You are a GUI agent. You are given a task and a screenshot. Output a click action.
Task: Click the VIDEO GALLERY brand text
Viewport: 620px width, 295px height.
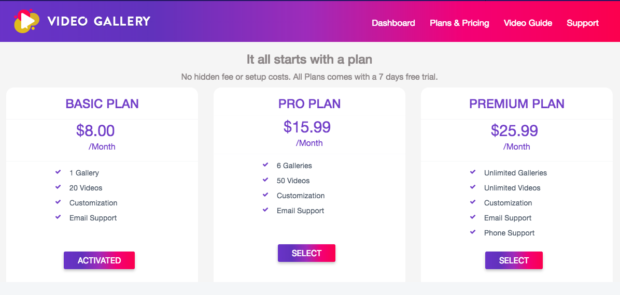click(x=99, y=21)
